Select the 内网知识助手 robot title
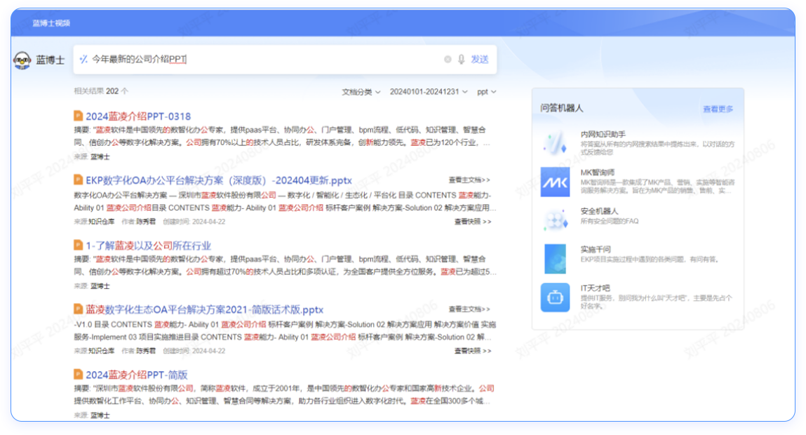 (x=603, y=134)
